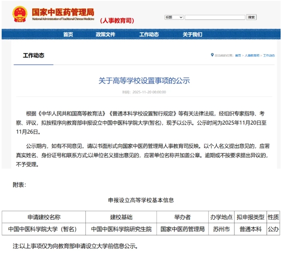Click the 搜索 search button

(x=251, y=17)
